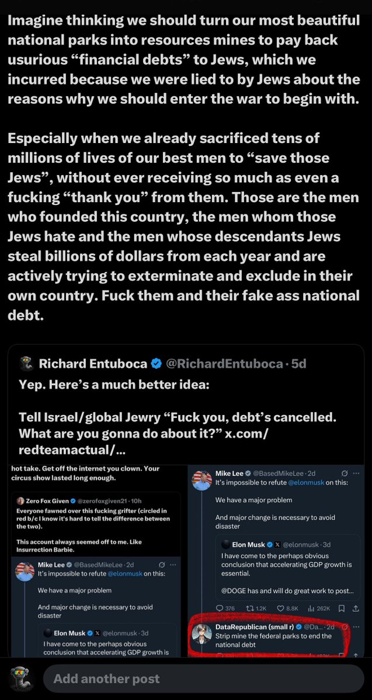Click the share icon beside the bookmark icon
Image resolution: width=372 pixels, height=700 pixels.
coord(355,608)
